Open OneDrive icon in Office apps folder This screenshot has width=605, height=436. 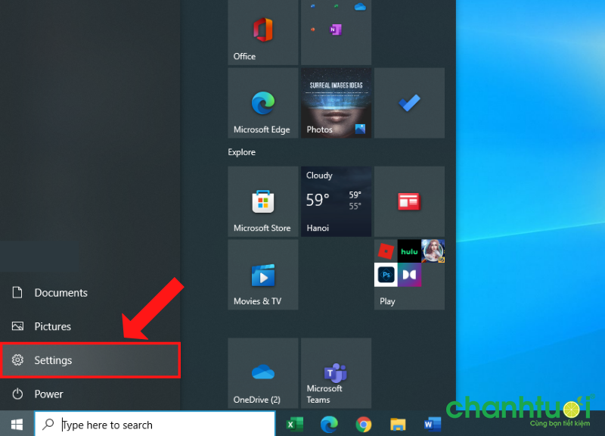tap(360, 7)
